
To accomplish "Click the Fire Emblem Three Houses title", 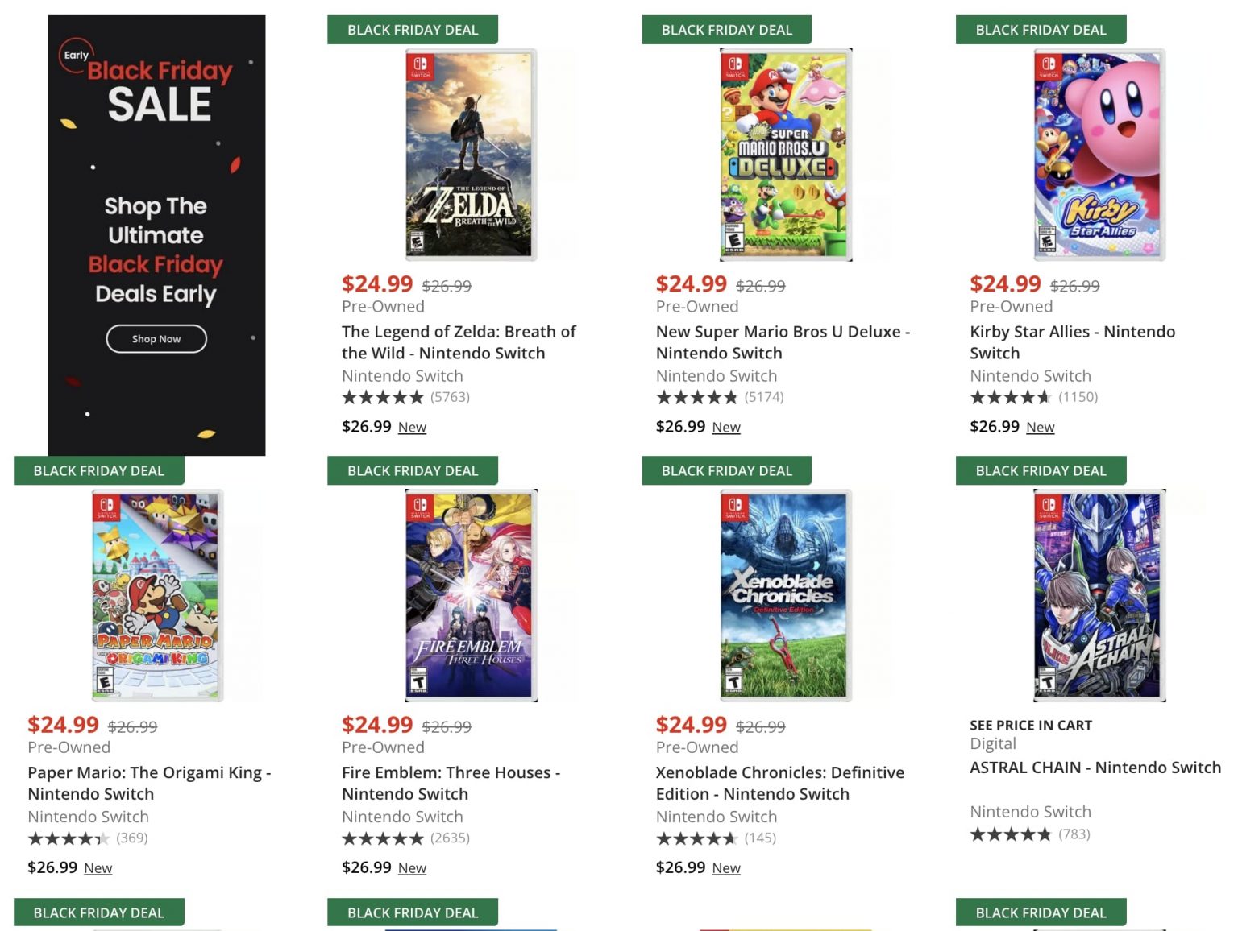I will click(x=451, y=783).
